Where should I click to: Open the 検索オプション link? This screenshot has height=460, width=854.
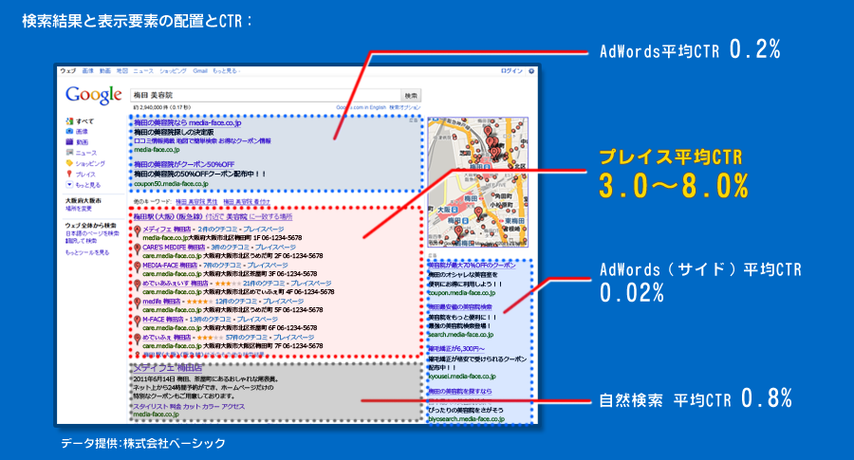tap(404, 108)
